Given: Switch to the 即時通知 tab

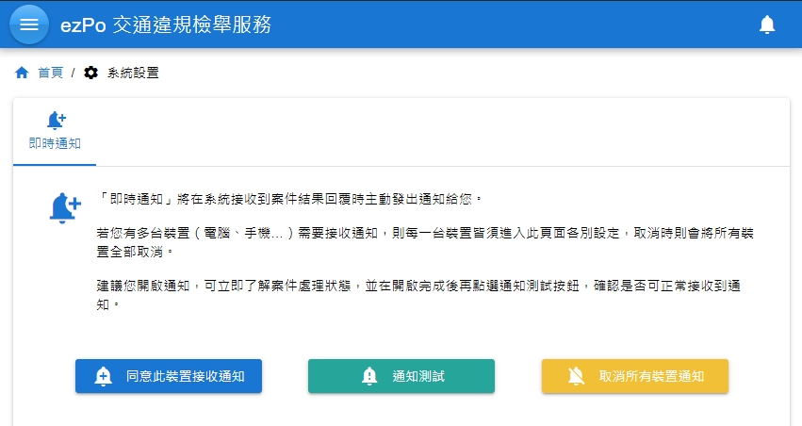Looking at the screenshot, I should click(55, 143).
